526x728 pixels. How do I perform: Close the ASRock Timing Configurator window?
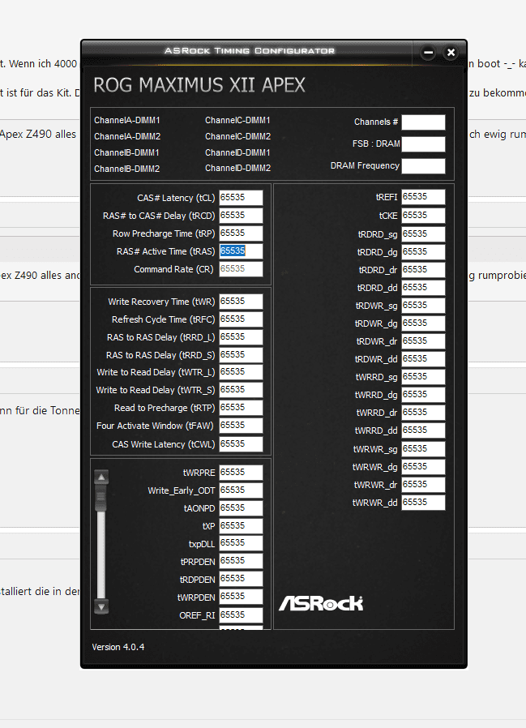[451, 53]
